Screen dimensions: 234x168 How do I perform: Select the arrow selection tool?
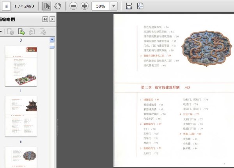(x=46, y=6)
